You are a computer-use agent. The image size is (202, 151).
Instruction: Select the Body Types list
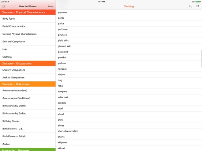pyautogui.click(x=28, y=19)
